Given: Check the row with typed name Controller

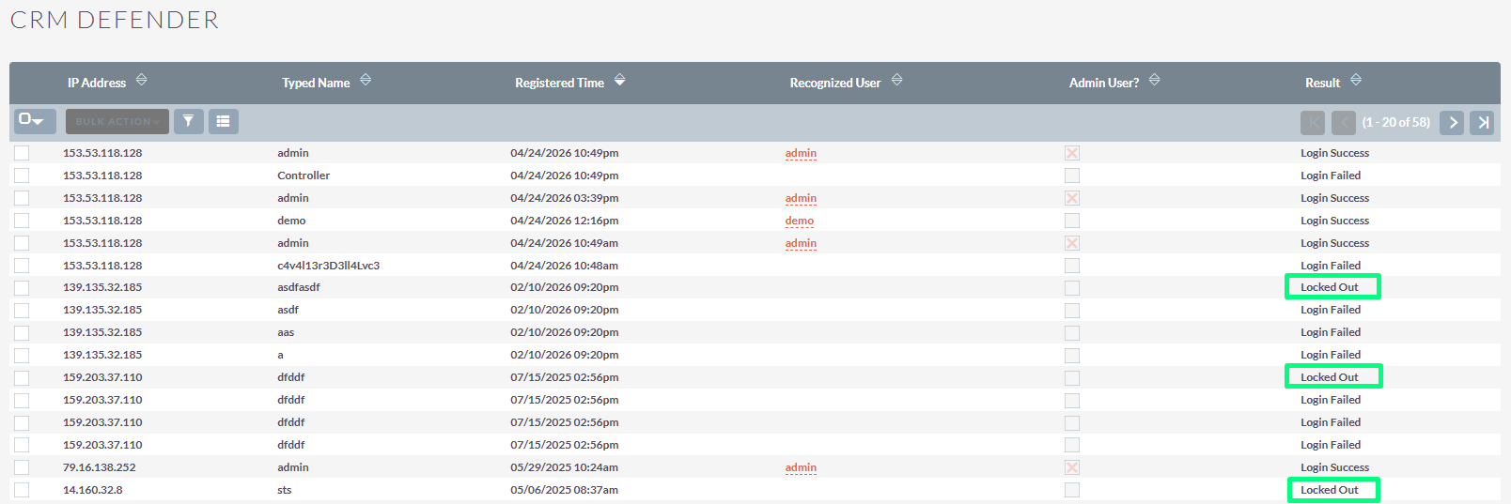Looking at the screenshot, I should point(22,176).
